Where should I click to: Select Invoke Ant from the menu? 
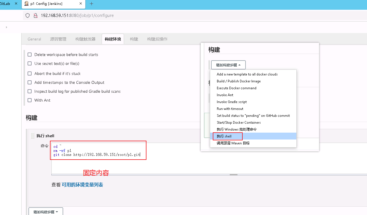pyautogui.click(x=253, y=95)
